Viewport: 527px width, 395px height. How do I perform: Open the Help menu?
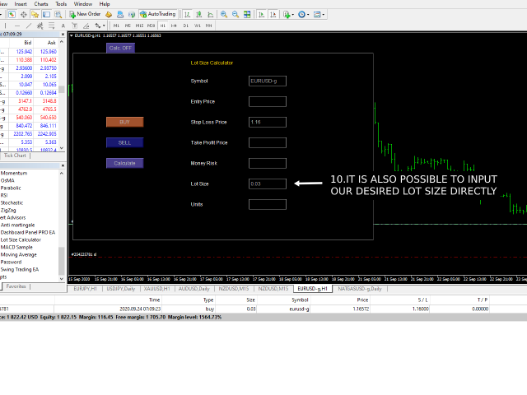[x=105, y=4]
